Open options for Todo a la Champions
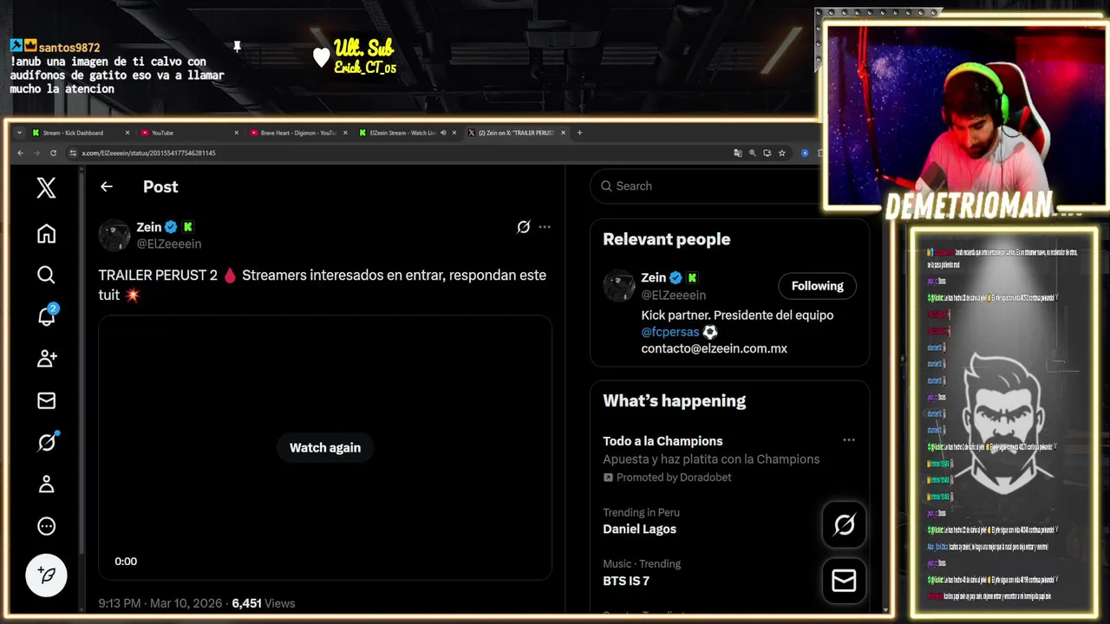The height and width of the screenshot is (624, 1110). click(849, 440)
